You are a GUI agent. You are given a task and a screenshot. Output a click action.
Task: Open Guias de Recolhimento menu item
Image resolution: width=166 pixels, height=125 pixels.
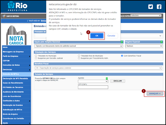pos(16,83)
